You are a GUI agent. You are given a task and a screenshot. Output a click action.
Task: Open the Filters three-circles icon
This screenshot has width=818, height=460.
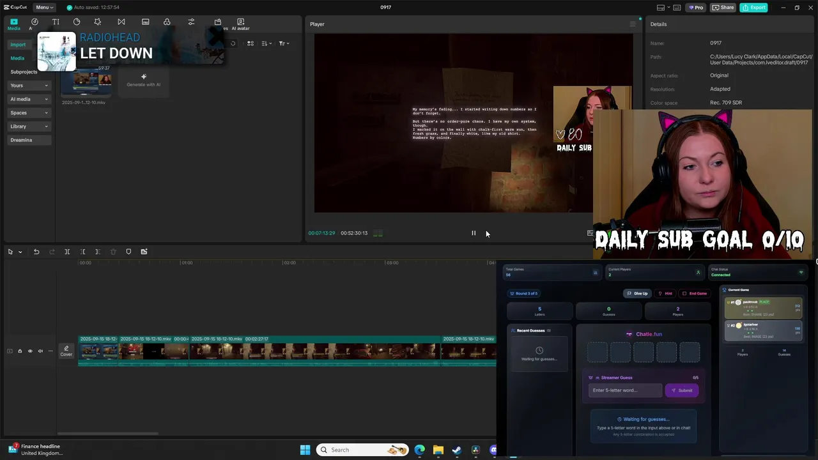(167, 22)
